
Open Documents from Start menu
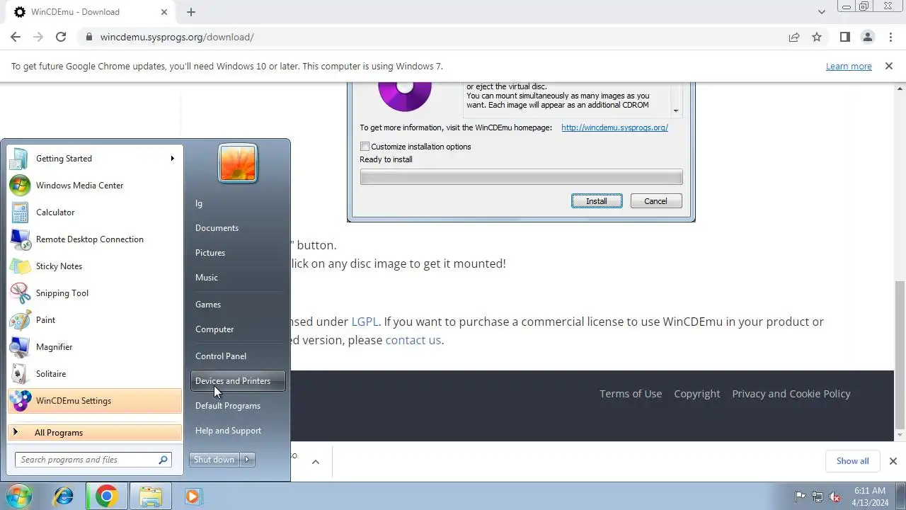[x=217, y=228]
